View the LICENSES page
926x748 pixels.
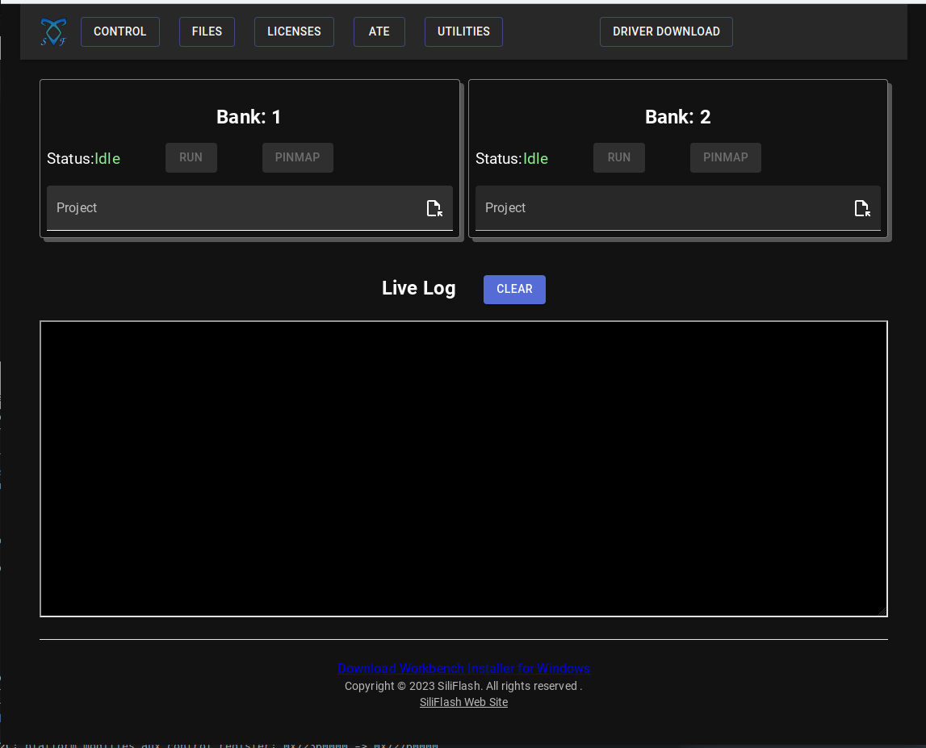point(294,31)
